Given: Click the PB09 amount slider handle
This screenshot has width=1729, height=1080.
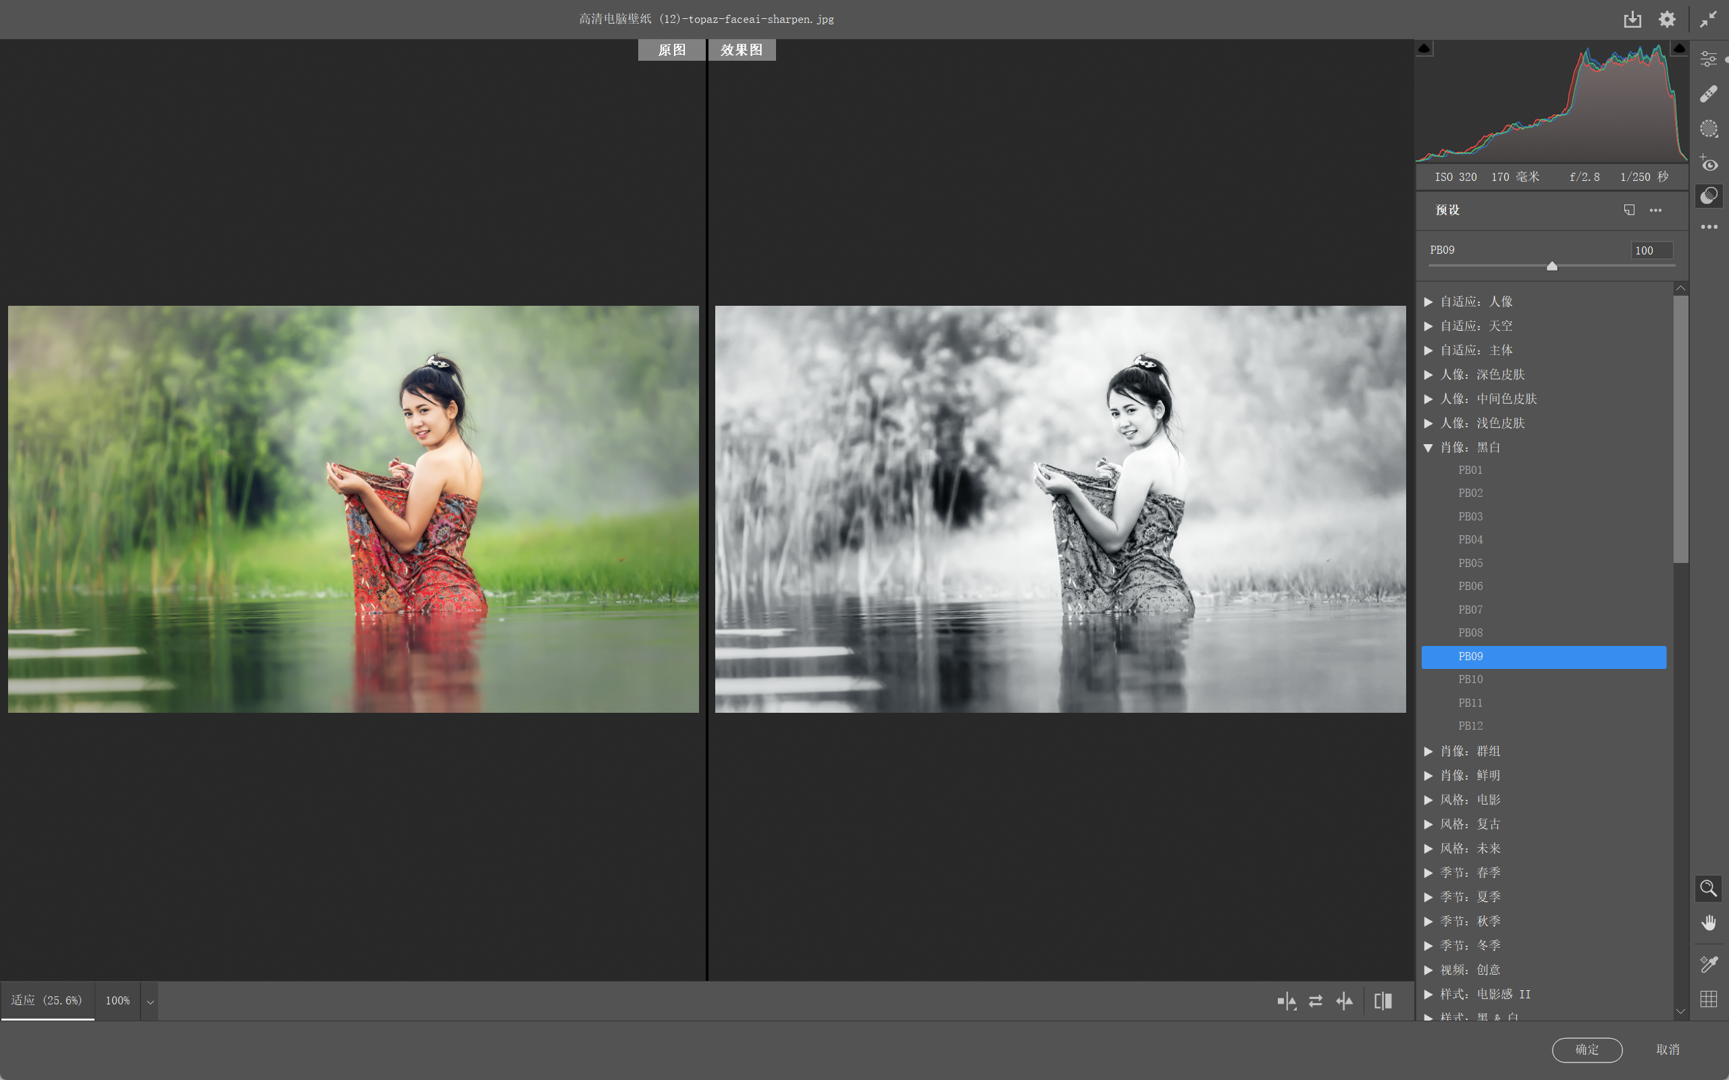Looking at the screenshot, I should pyautogui.click(x=1552, y=267).
